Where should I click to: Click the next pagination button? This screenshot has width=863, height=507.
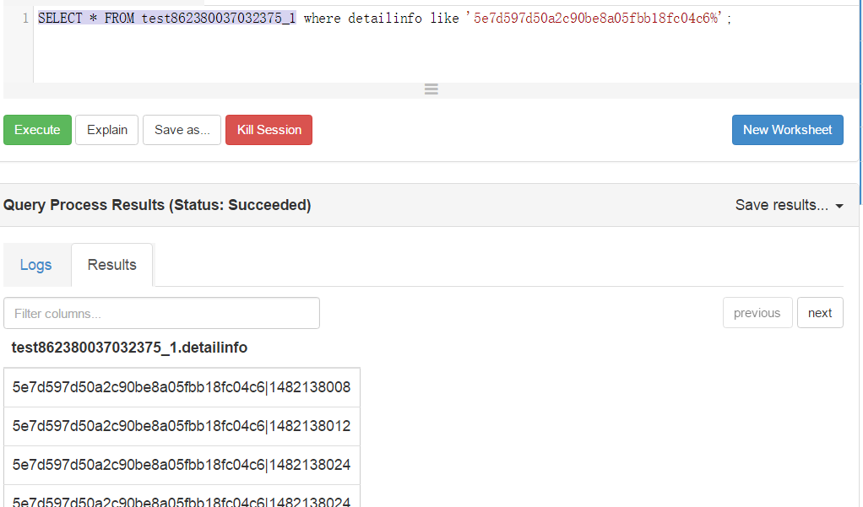point(820,312)
